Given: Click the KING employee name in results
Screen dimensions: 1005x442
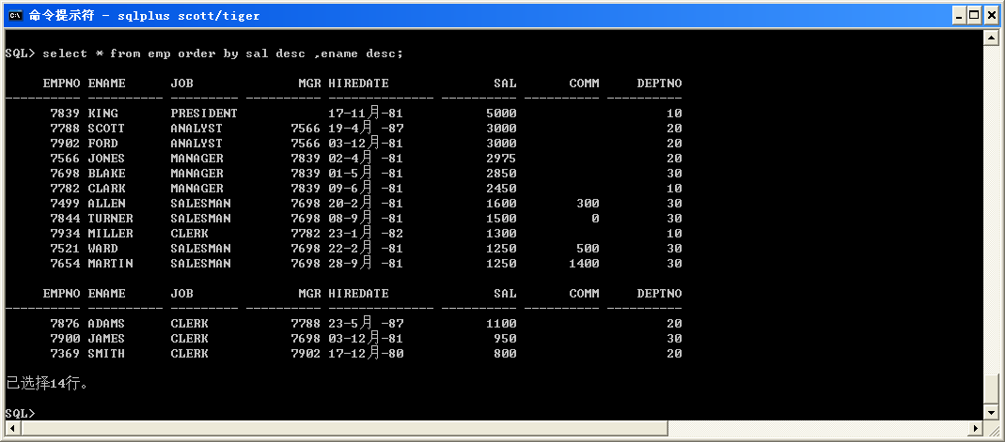Looking at the screenshot, I should 102,114.
